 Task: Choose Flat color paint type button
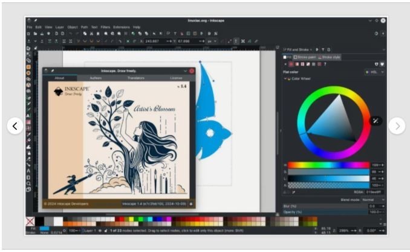[291, 64]
